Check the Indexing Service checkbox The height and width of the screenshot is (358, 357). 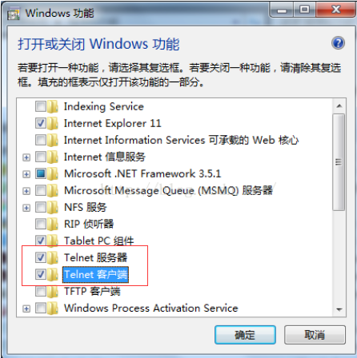[x=41, y=106]
